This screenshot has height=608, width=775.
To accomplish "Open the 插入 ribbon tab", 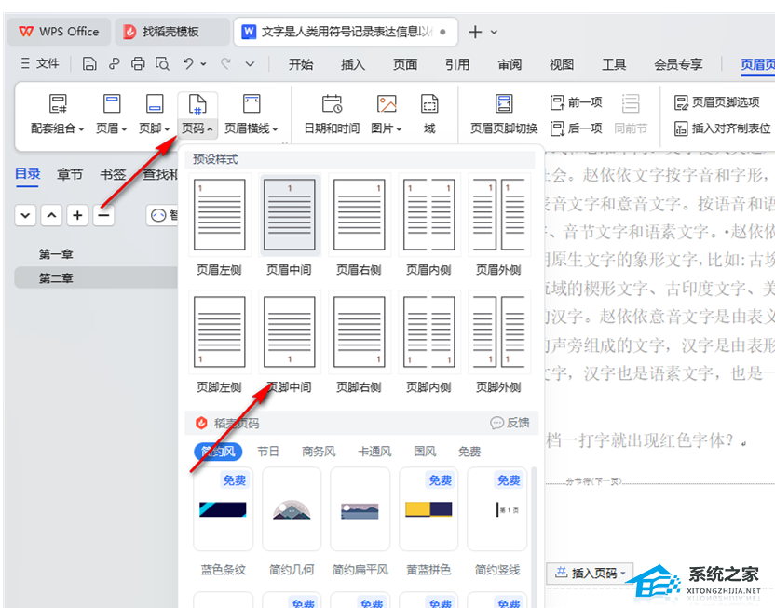I will (353, 64).
